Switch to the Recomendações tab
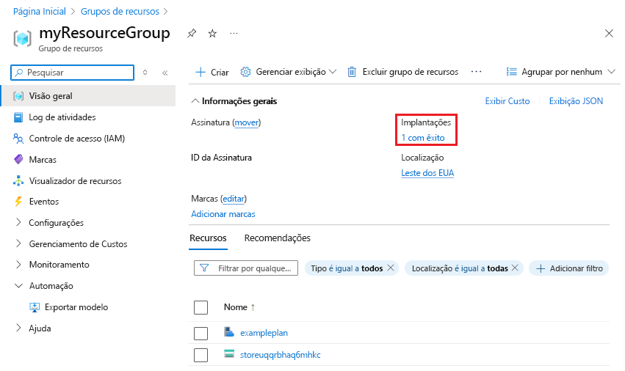 277,238
